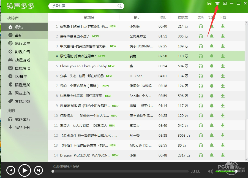Sort by 时长 column header
The height and width of the screenshot is (178, 248).
163,17
